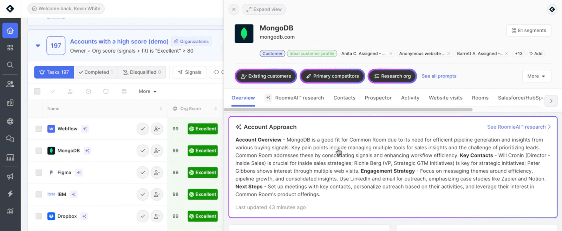Run the Existing customers prompt
Screen dimensions: 562x231
coord(266,76)
